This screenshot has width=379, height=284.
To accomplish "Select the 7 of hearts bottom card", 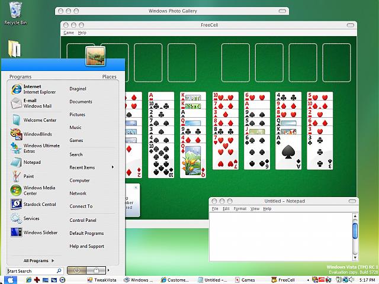I will coord(226,152).
